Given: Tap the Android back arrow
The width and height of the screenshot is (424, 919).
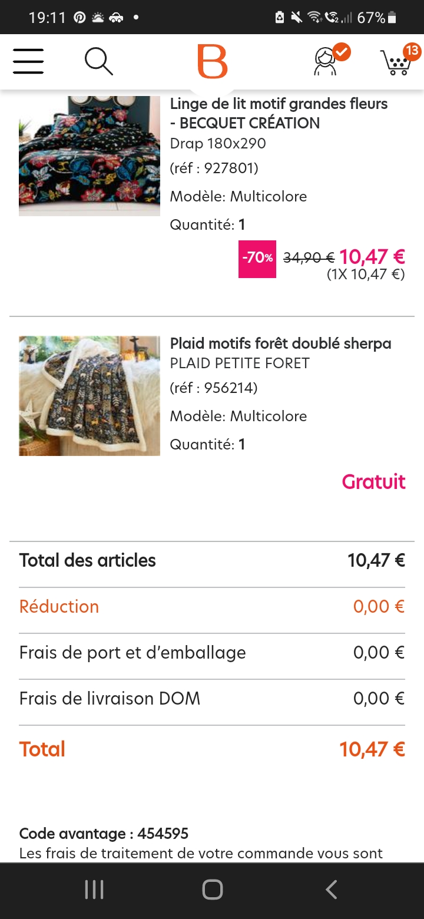Looking at the screenshot, I should (332, 890).
